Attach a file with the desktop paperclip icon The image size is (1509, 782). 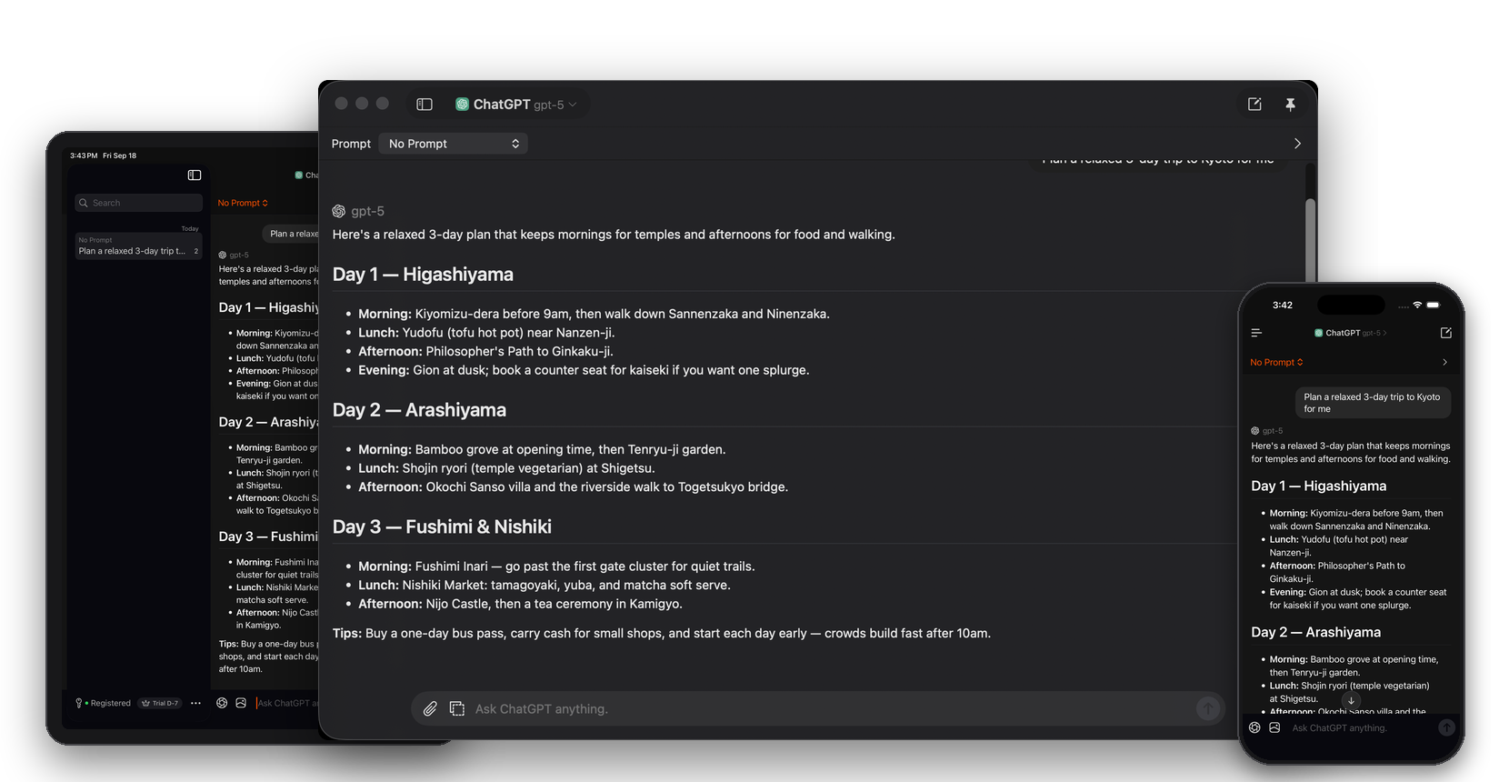430,708
